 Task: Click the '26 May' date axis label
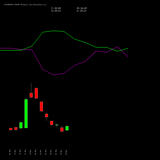(56, 152)
